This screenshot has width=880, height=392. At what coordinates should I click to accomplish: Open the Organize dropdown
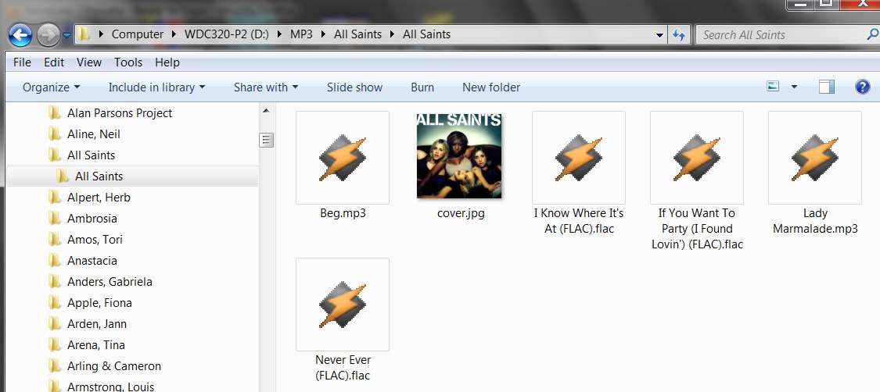tap(51, 87)
